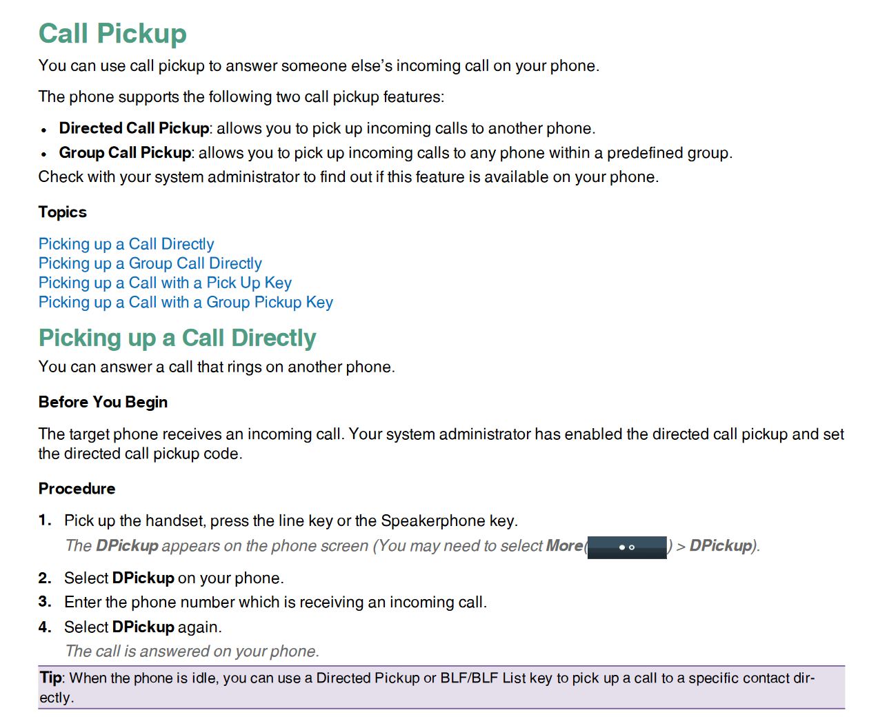Click the Call Pickup main heading
This screenshot has height=728, width=878.
coord(112,33)
